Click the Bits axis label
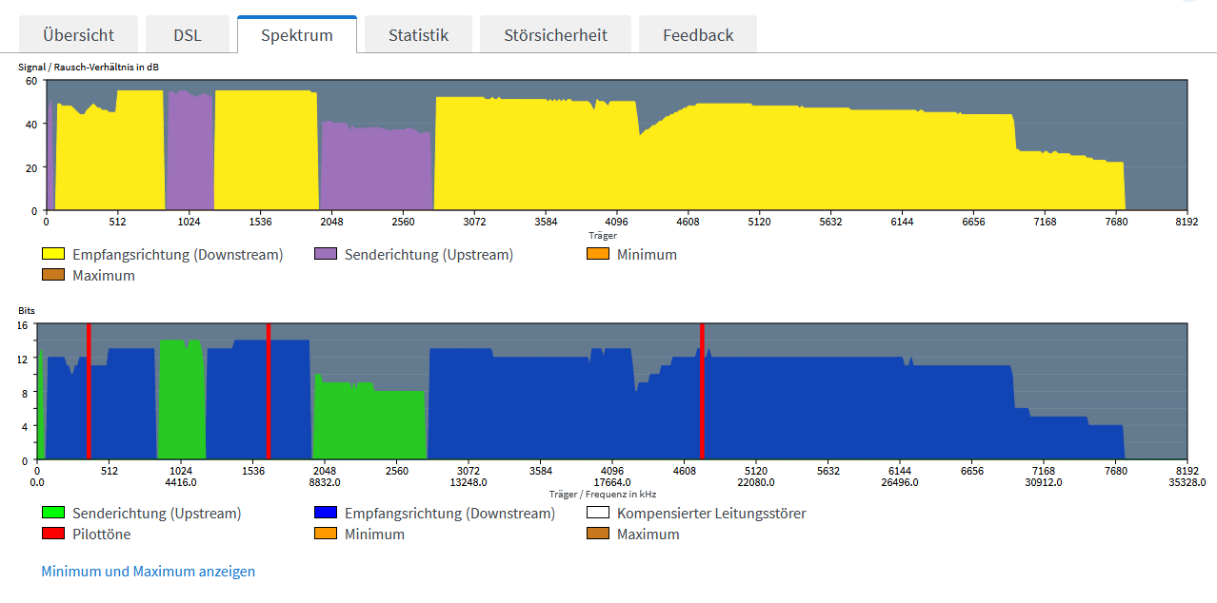The width and height of the screenshot is (1217, 603). pyautogui.click(x=26, y=311)
